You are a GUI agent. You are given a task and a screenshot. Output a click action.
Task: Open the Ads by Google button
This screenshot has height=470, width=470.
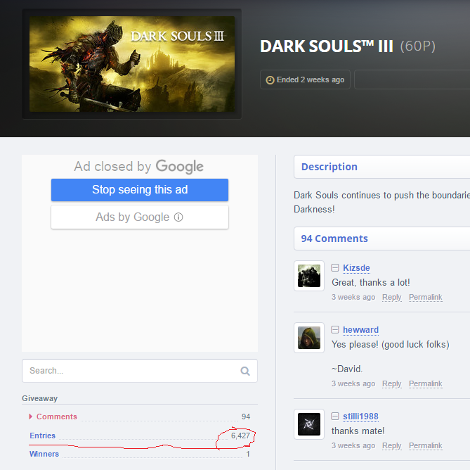coord(140,217)
